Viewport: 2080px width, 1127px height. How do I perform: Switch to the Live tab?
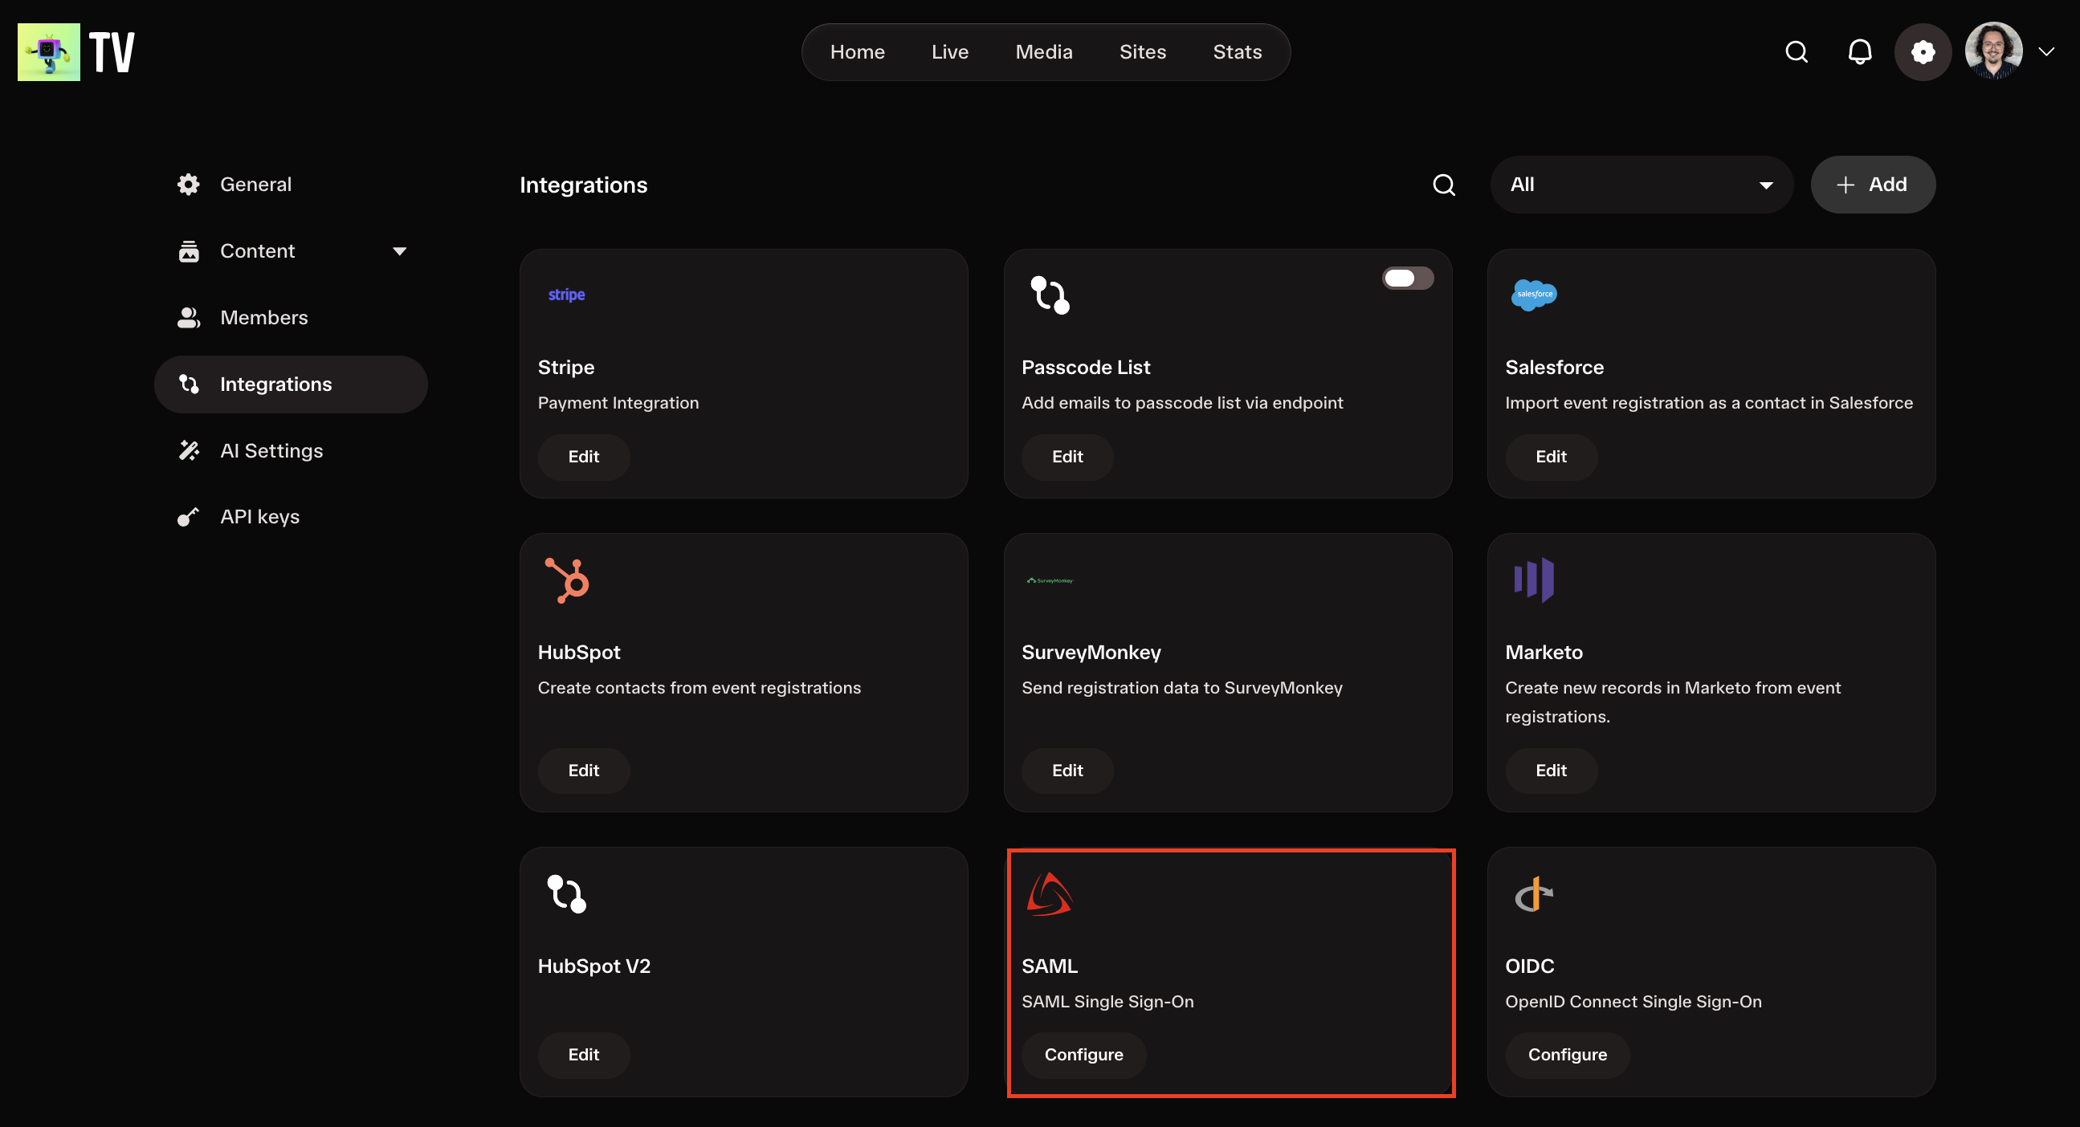(949, 51)
